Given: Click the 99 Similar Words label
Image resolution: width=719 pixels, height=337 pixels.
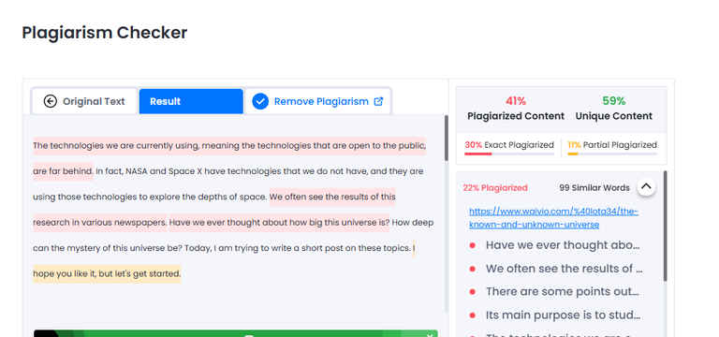Looking at the screenshot, I should pyautogui.click(x=594, y=187).
